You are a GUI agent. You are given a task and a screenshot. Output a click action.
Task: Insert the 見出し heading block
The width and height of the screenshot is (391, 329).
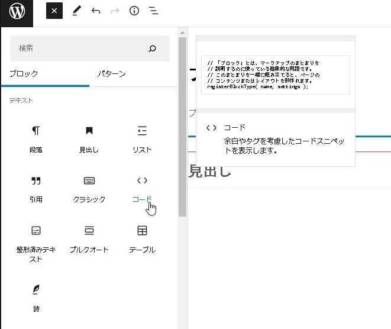tap(89, 138)
